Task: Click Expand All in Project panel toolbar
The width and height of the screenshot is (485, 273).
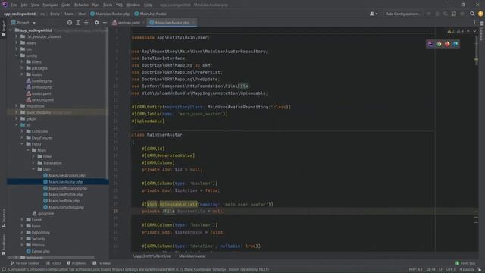Action: pos(78,23)
